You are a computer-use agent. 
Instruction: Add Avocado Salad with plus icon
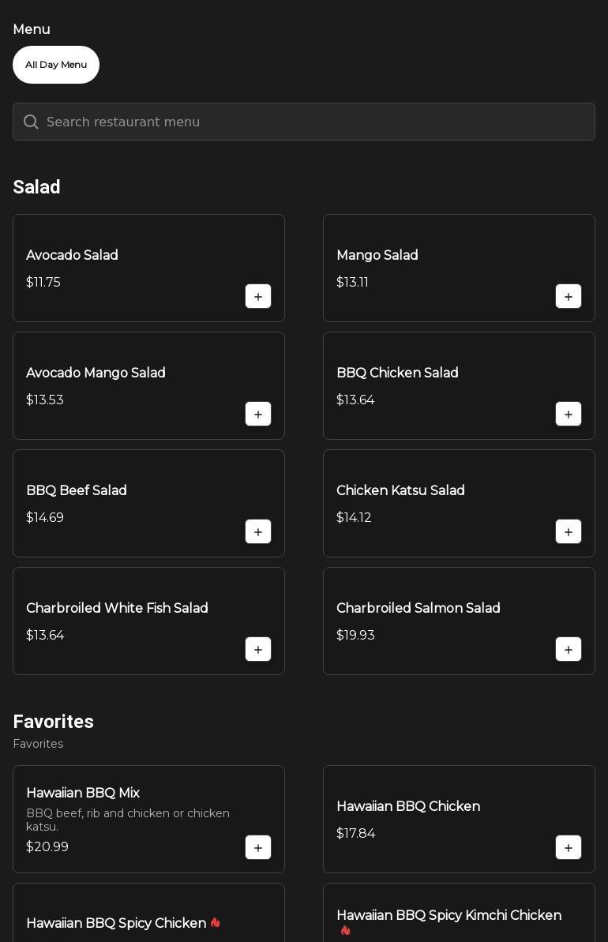[x=258, y=296]
